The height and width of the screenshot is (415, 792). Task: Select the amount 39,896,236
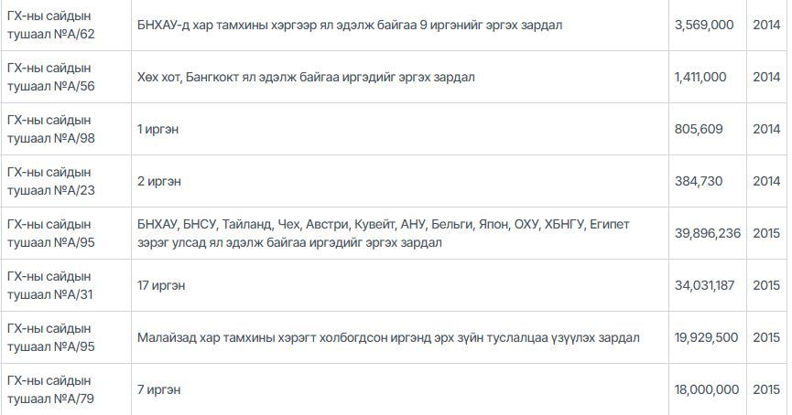point(707,234)
